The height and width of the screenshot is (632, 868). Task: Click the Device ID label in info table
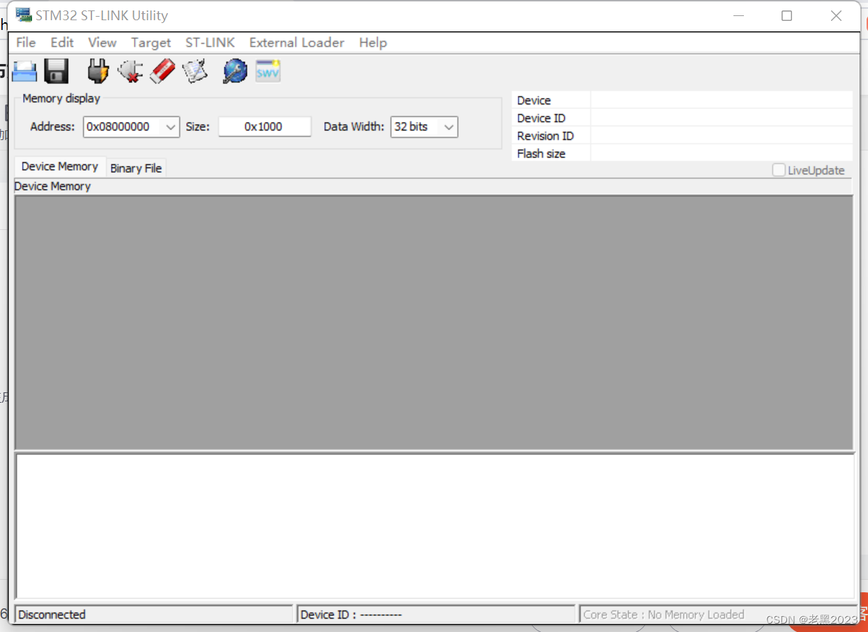point(541,118)
